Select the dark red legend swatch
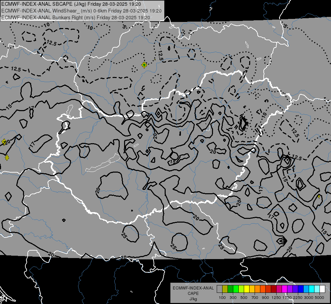This screenshot has height=304, width=331. tap(274, 289)
